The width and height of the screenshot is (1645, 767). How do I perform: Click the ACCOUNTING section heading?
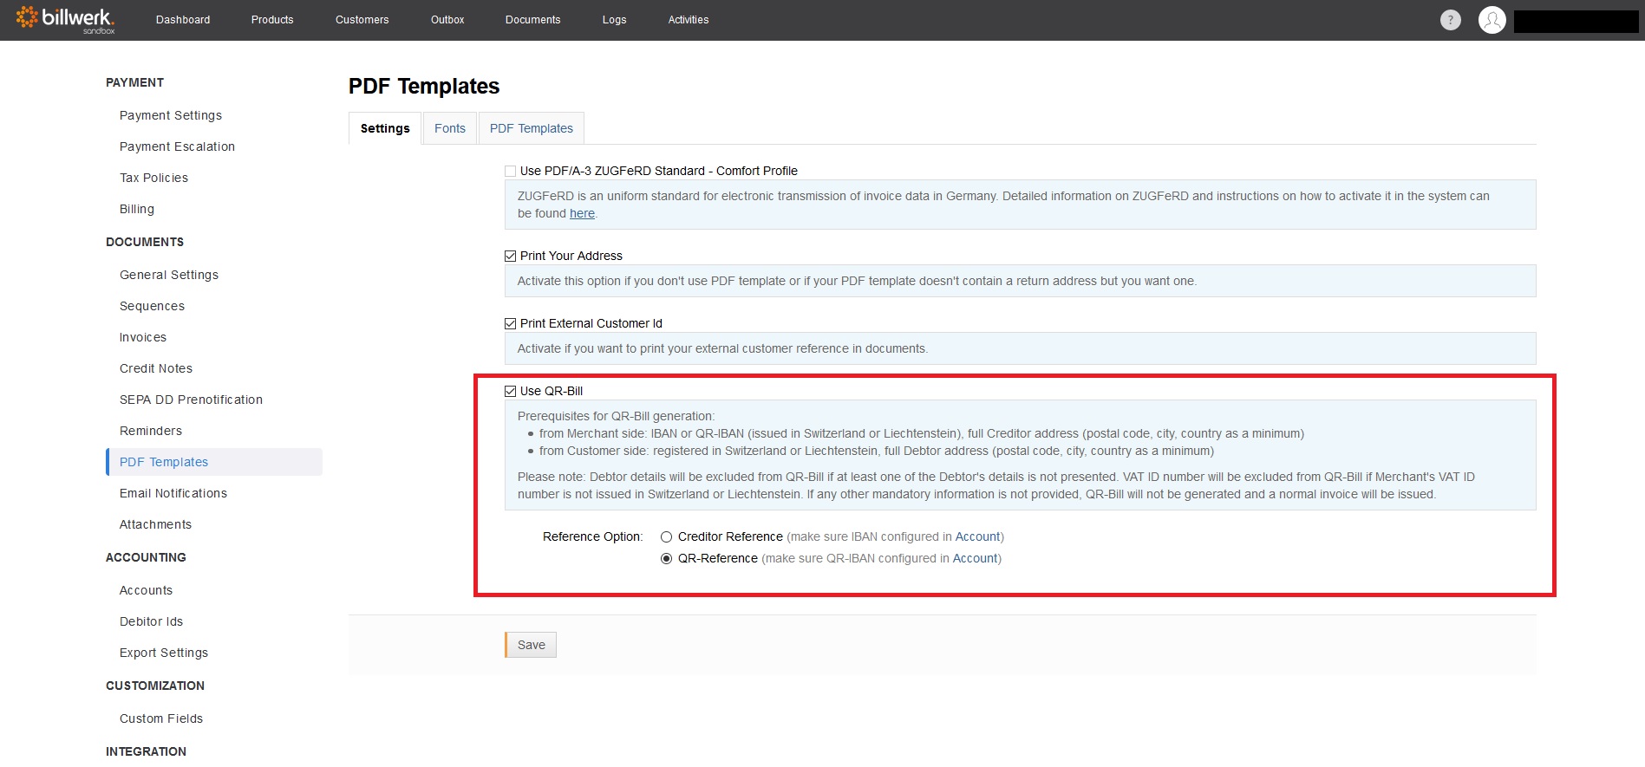point(146,557)
